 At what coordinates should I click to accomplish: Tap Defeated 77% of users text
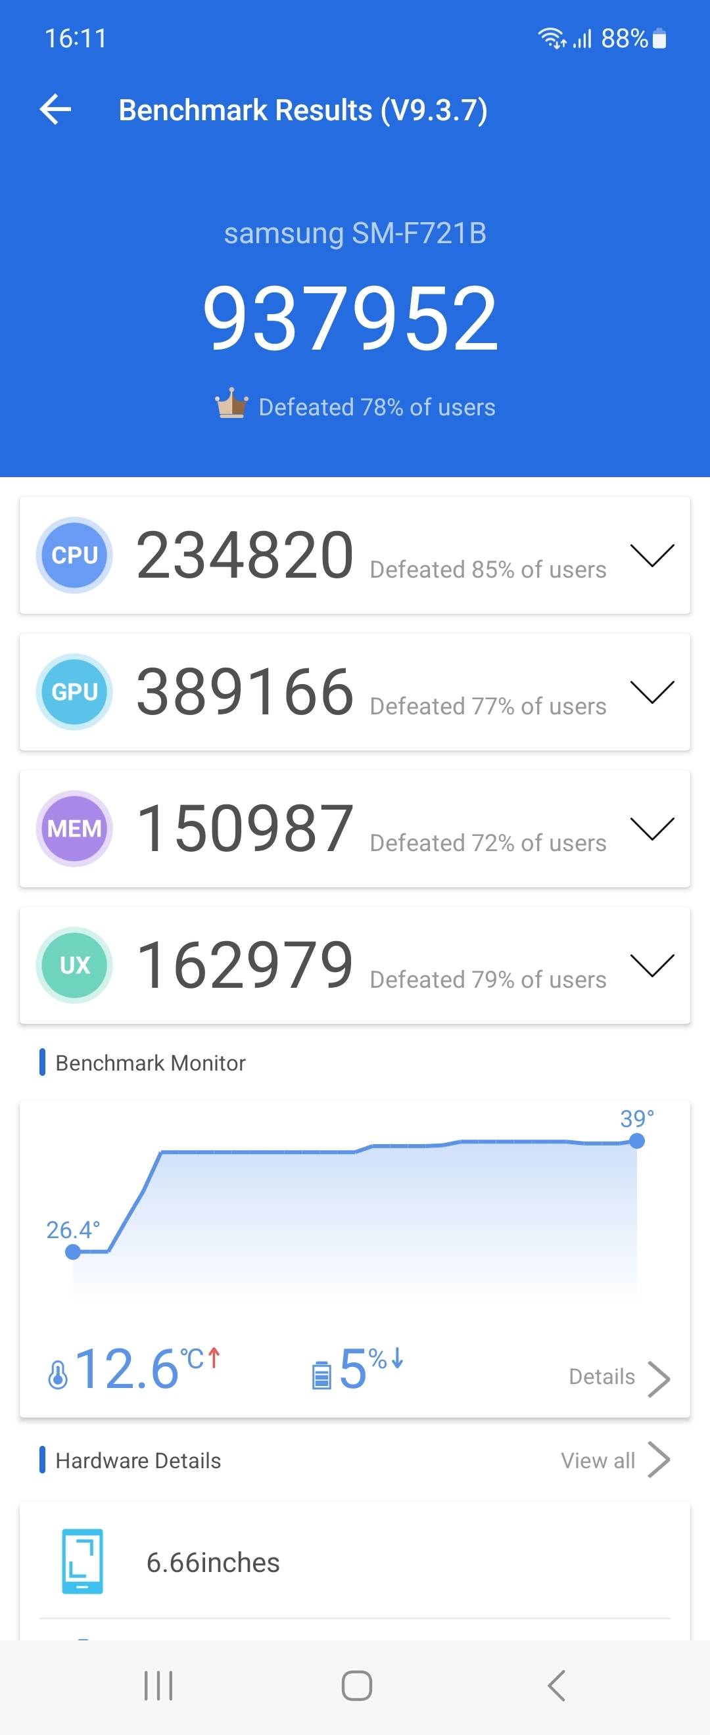click(488, 706)
